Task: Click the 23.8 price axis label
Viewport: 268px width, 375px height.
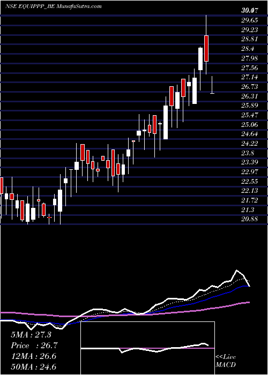Action: [248, 153]
